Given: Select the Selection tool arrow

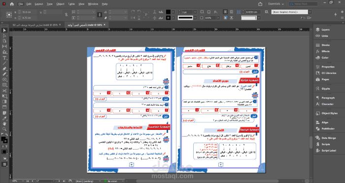Looking at the screenshot, I should tap(4, 30).
